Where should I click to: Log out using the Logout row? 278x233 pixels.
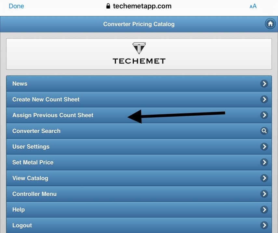click(x=22, y=226)
